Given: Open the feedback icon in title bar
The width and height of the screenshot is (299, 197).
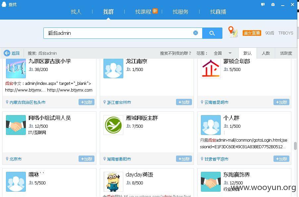Looking at the screenshot, I should [263, 4].
